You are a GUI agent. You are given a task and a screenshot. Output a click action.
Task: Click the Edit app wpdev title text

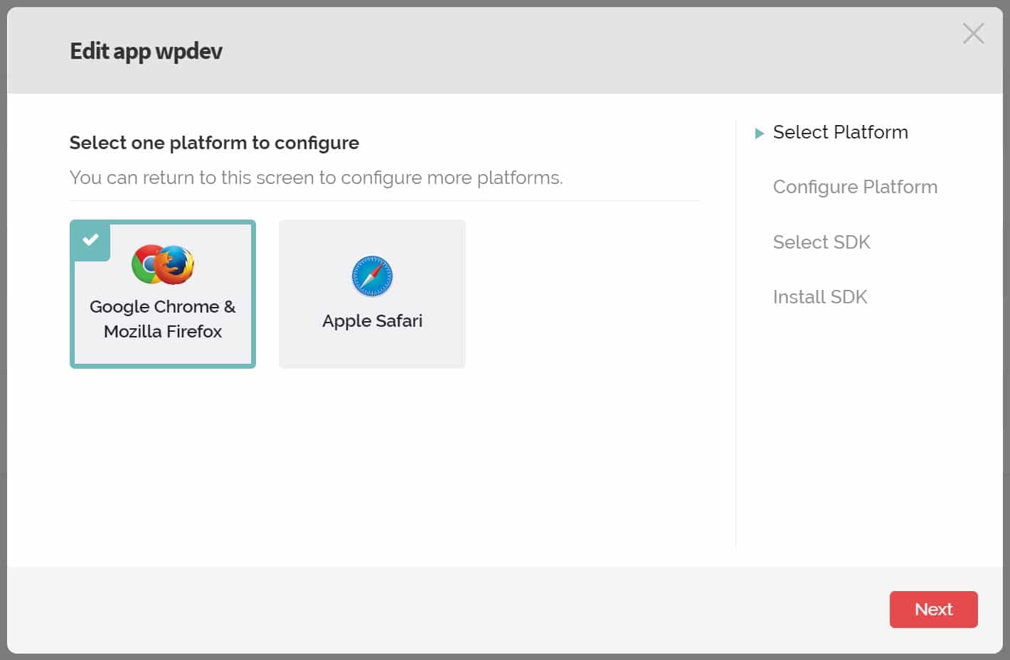coord(145,50)
